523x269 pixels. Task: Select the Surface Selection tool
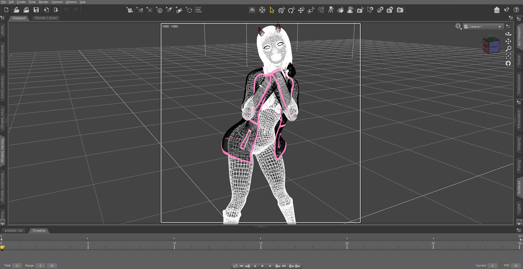coord(340,10)
